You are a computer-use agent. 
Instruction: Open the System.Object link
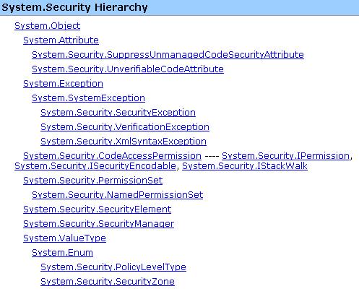tap(47, 26)
